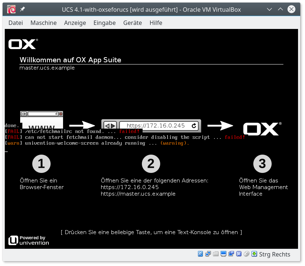Open the Hilfe menu
This screenshot has height=266, width=305.
[x=156, y=23]
